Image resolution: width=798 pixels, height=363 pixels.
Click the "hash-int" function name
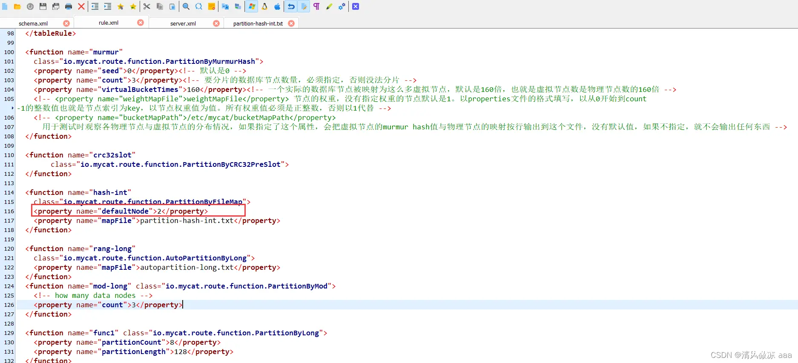point(110,192)
